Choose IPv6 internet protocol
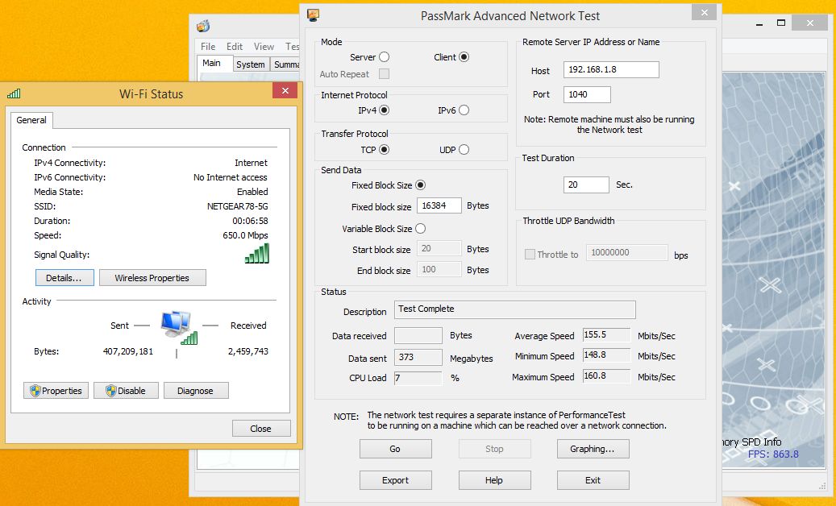 464,110
